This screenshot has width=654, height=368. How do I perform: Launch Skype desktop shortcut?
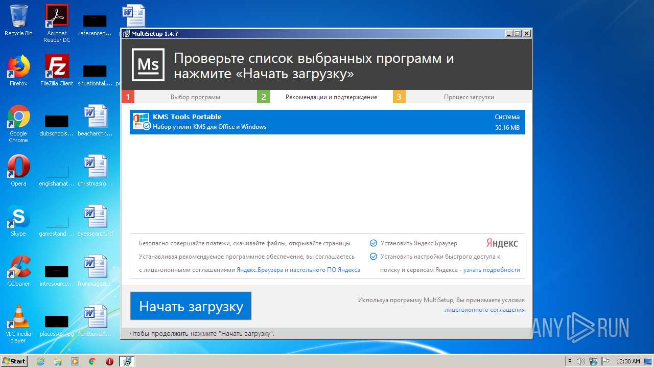(x=18, y=221)
